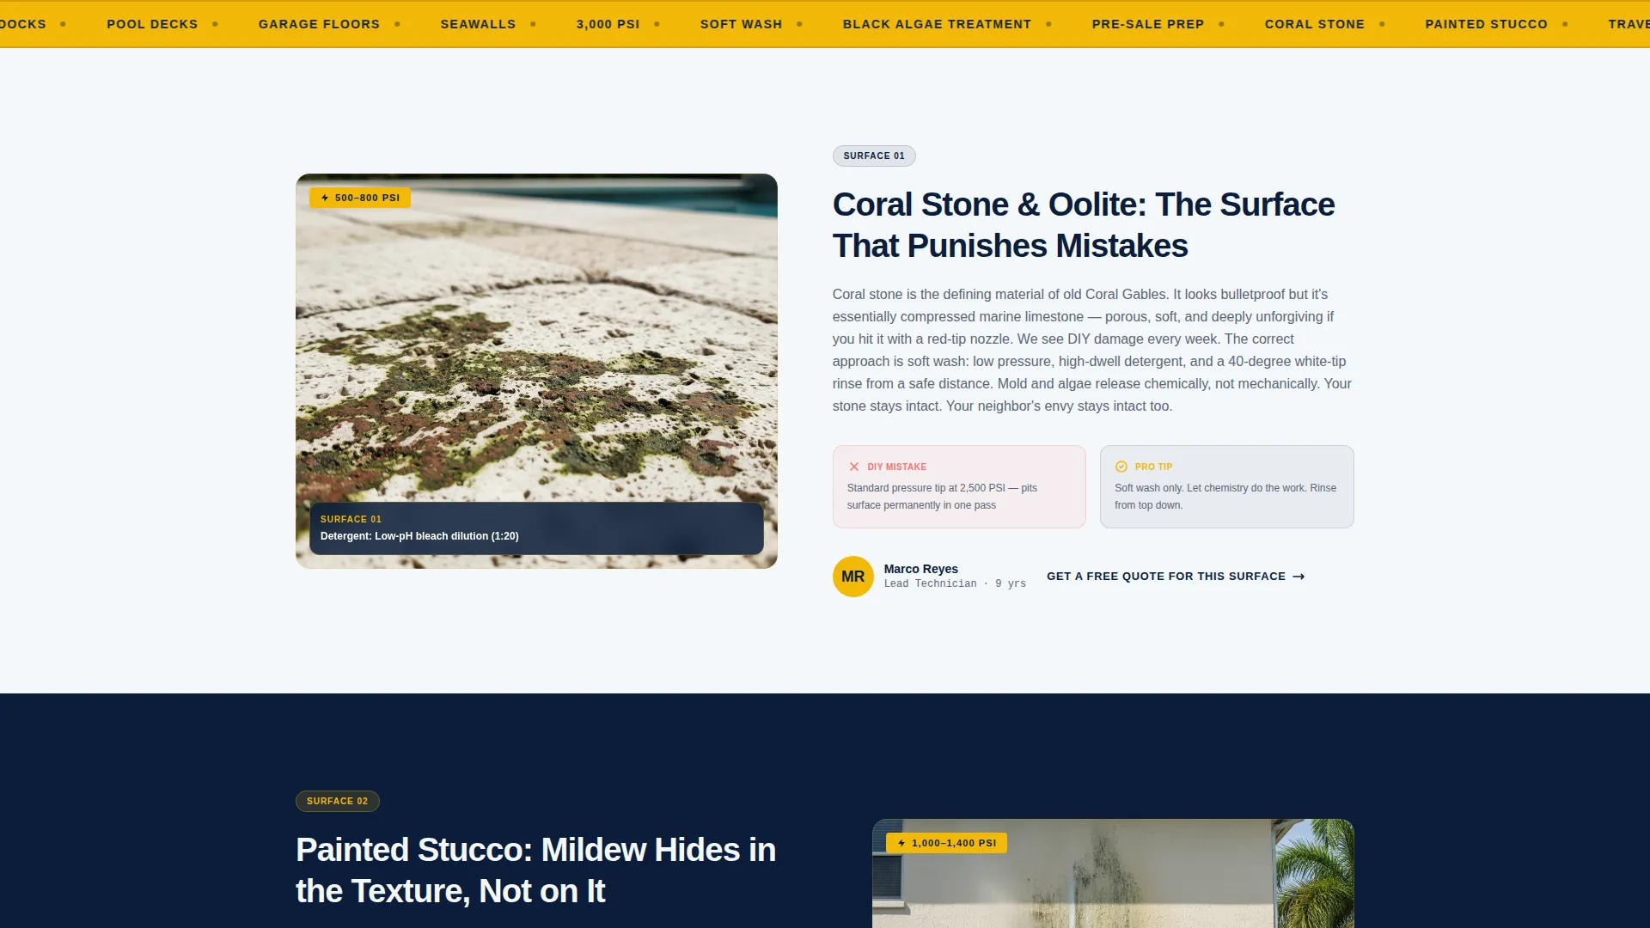Image resolution: width=1650 pixels, height=928 pixels.
Task: Open Get a Free Quote for This Surface
Action: click(x=1176, y=577)
